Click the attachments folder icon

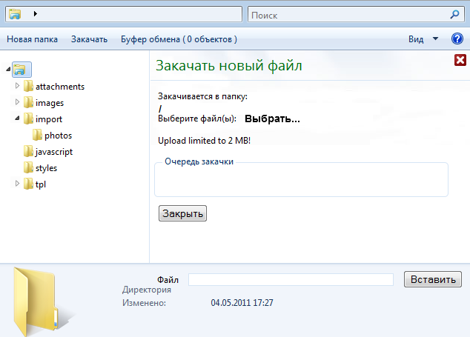[28, 86]
